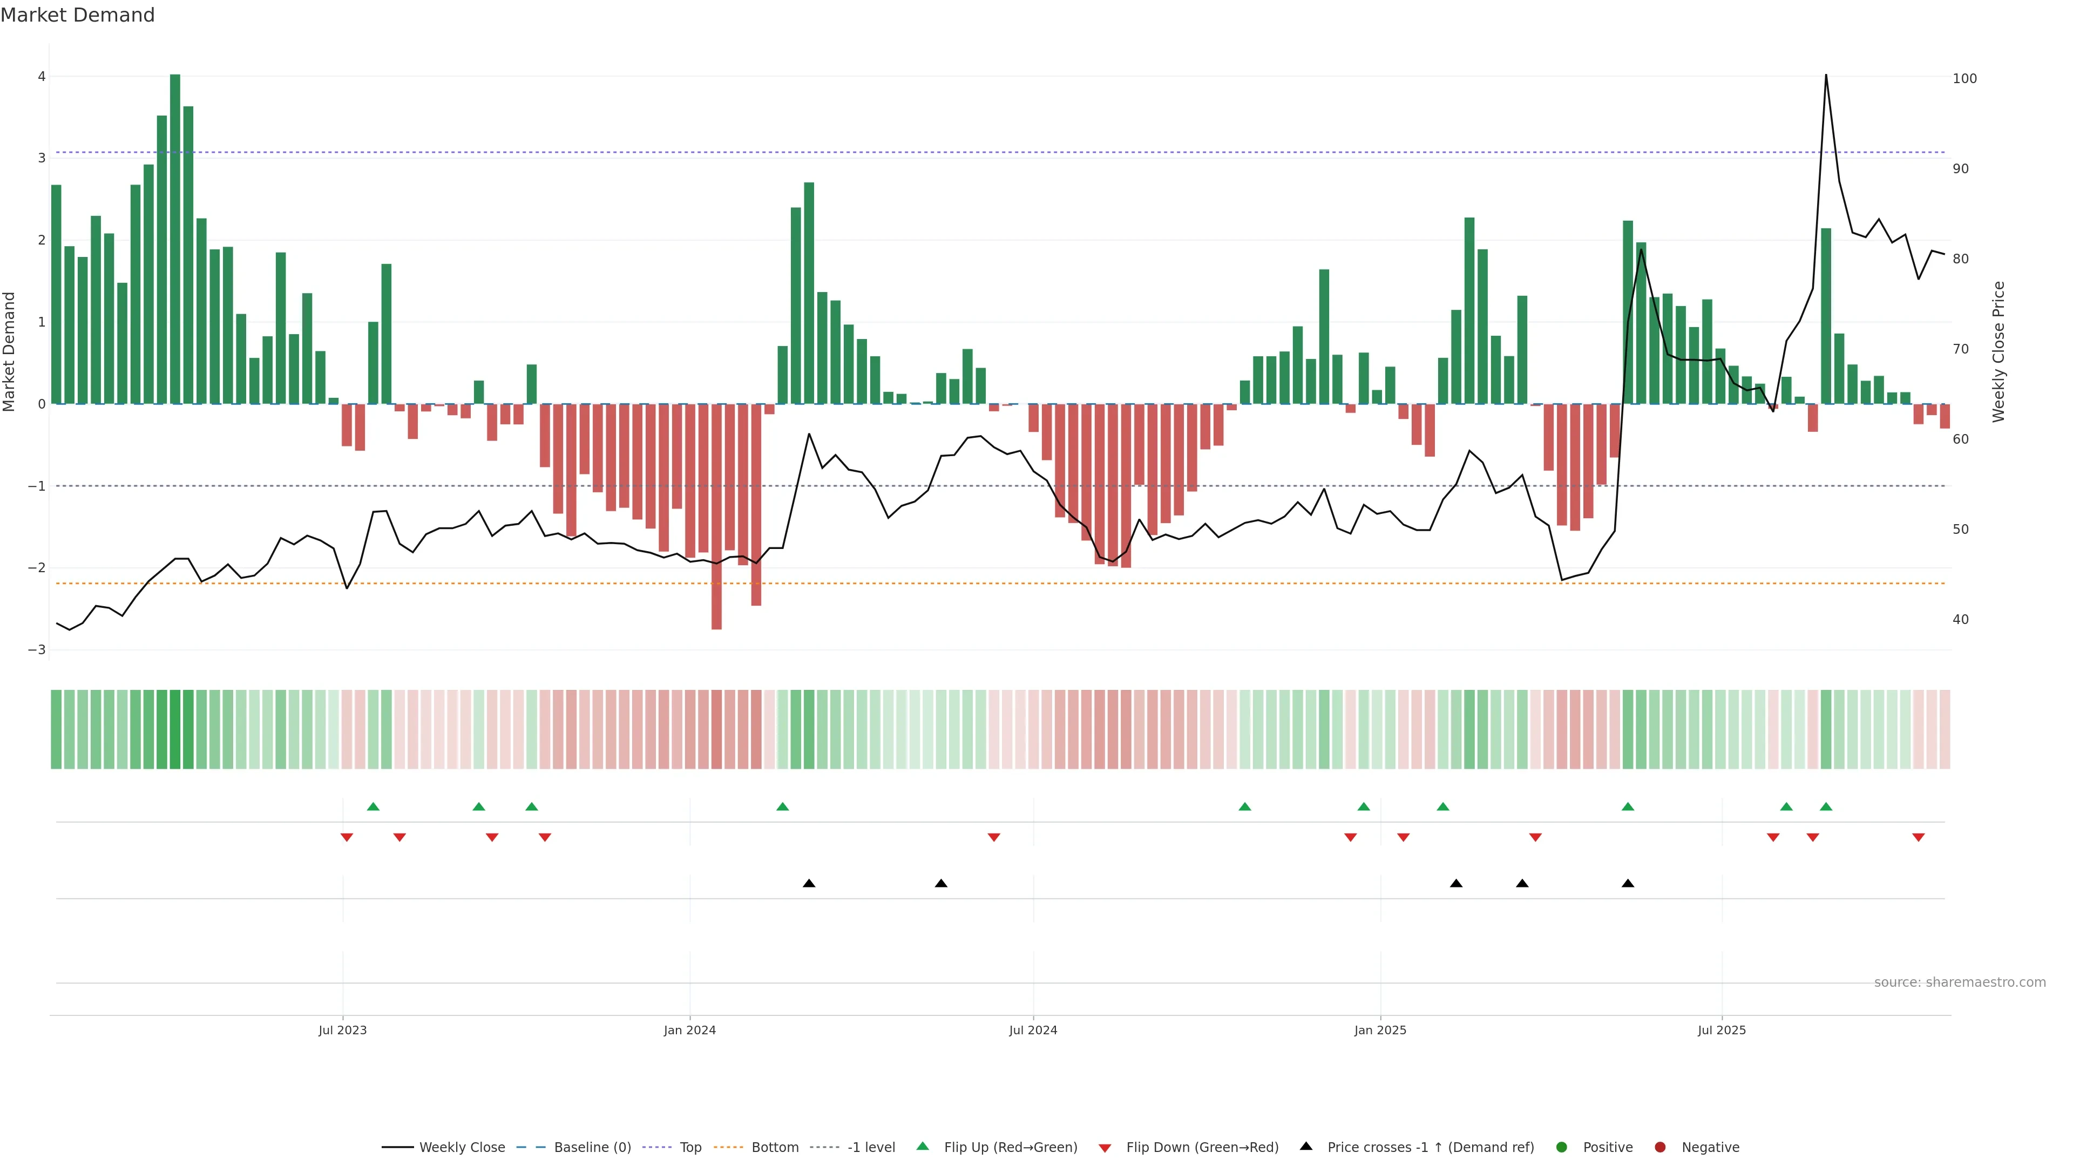
Task: Click the Negative red circle icon
Action: point(1660,1147)
